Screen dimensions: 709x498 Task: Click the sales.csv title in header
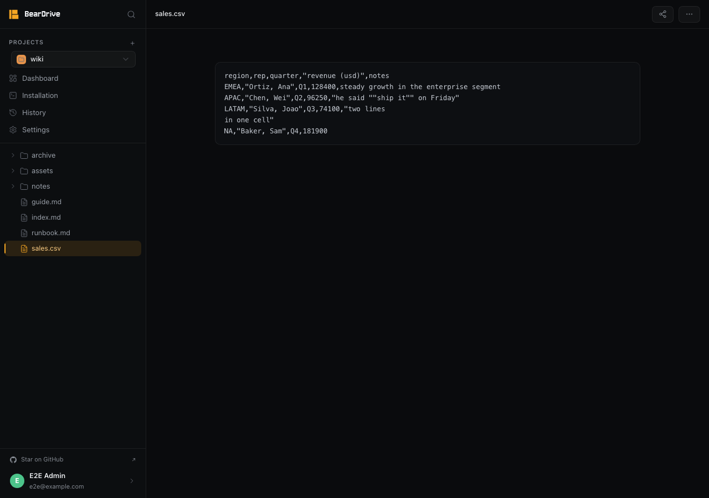pos(170,14)
